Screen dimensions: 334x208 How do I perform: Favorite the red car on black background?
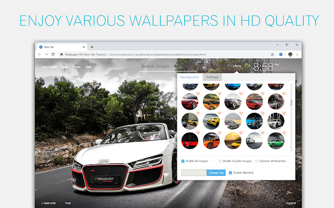click(198, 133)
